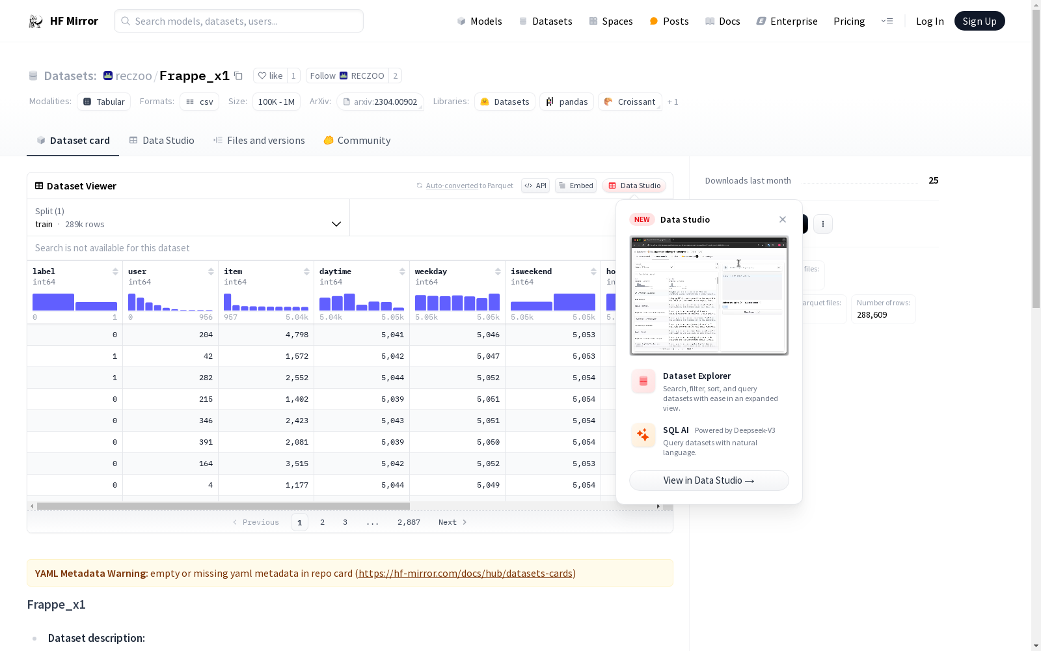The height and width of the screenshot is (651, 1041).
Task: Click the user column histogram
Action: [x=170, y=302]
